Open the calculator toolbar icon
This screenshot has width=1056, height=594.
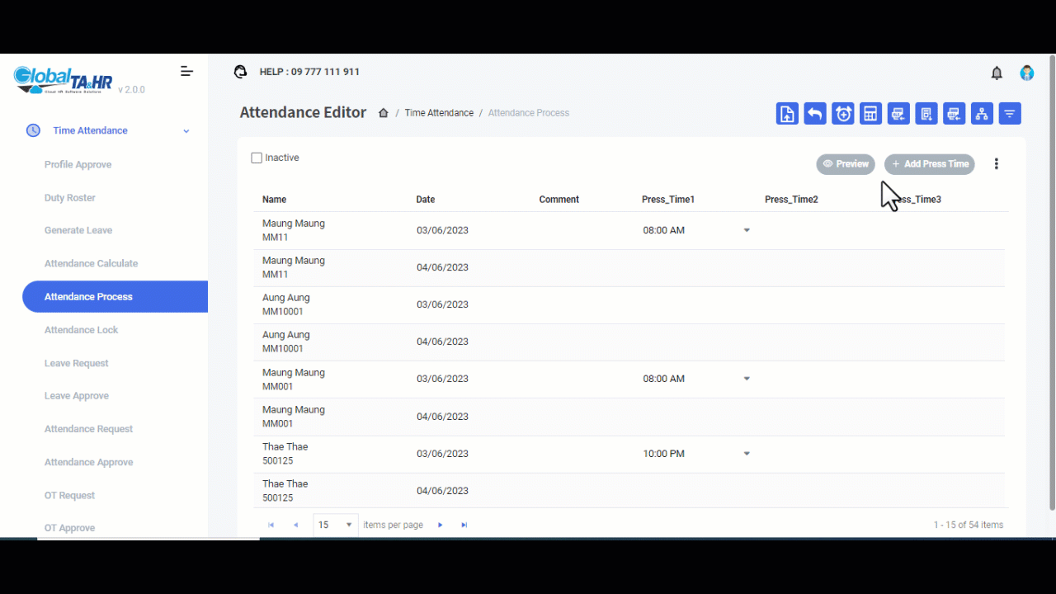click(x=870, y=114)
